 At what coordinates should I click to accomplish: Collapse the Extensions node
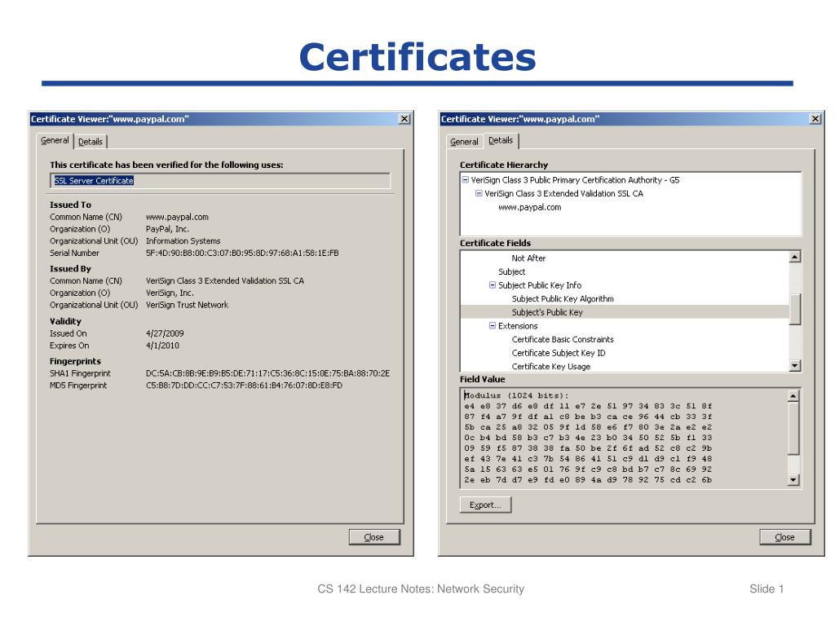coord(493,326)
